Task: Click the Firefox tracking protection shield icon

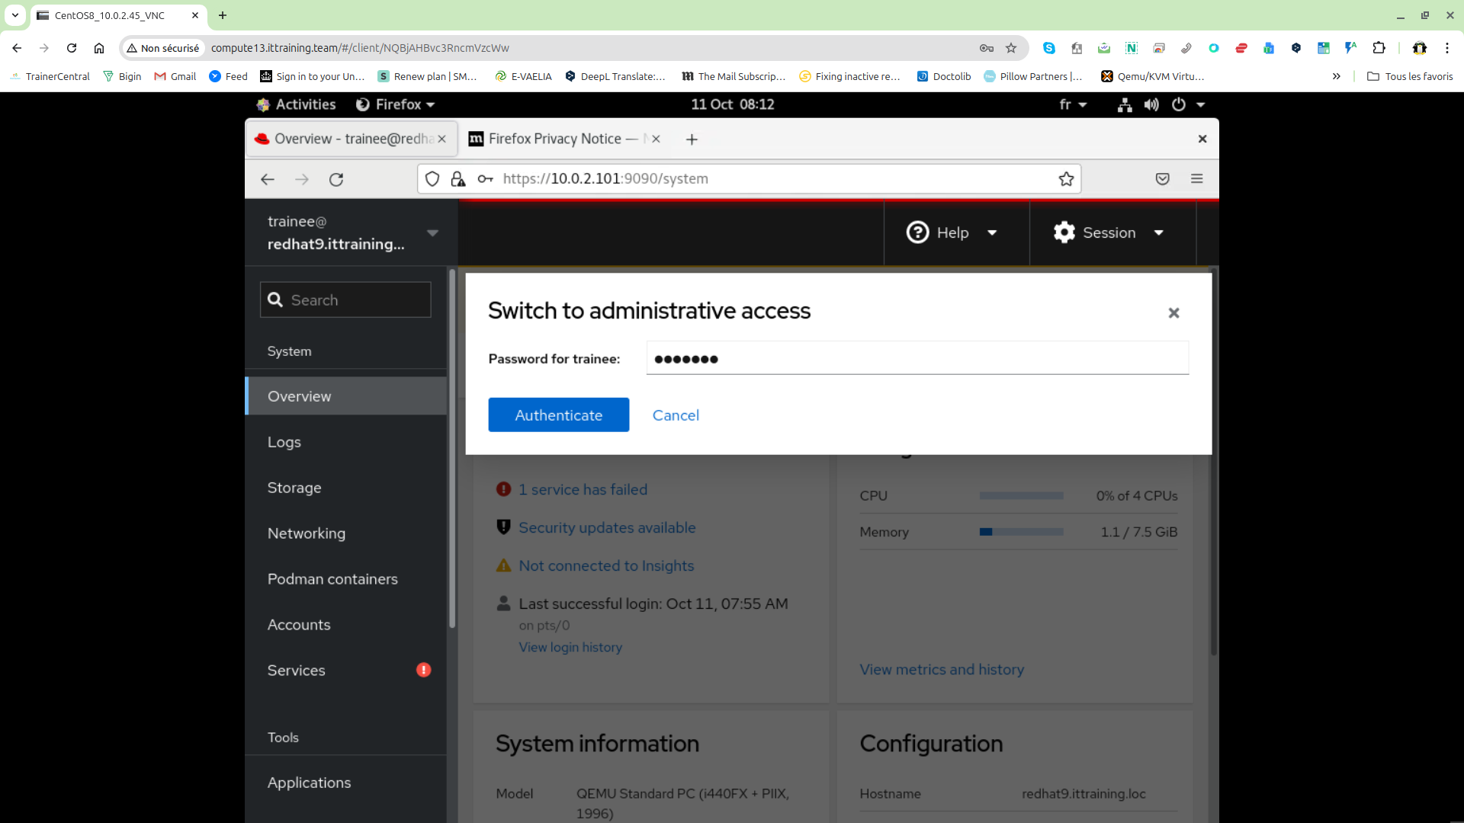Action: (432, 179)
